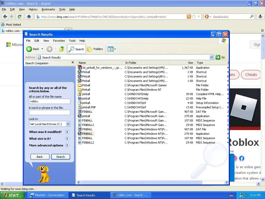This screenshot has height=199, width=265.
Task: Close the Search Companion pane
Action: point(73,62)
